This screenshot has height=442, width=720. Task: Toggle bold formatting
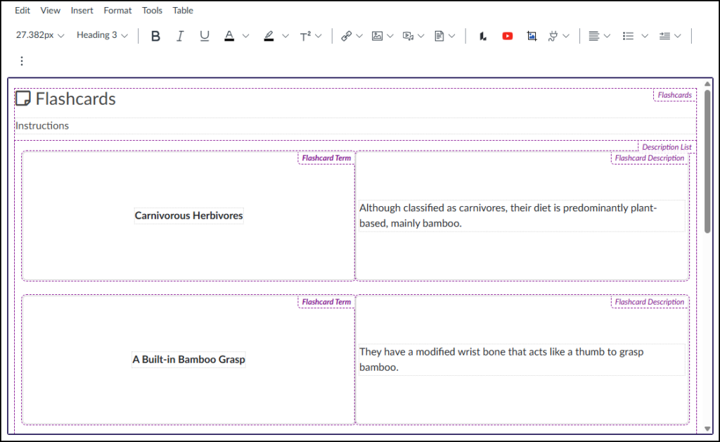click(x=155, y=35)
